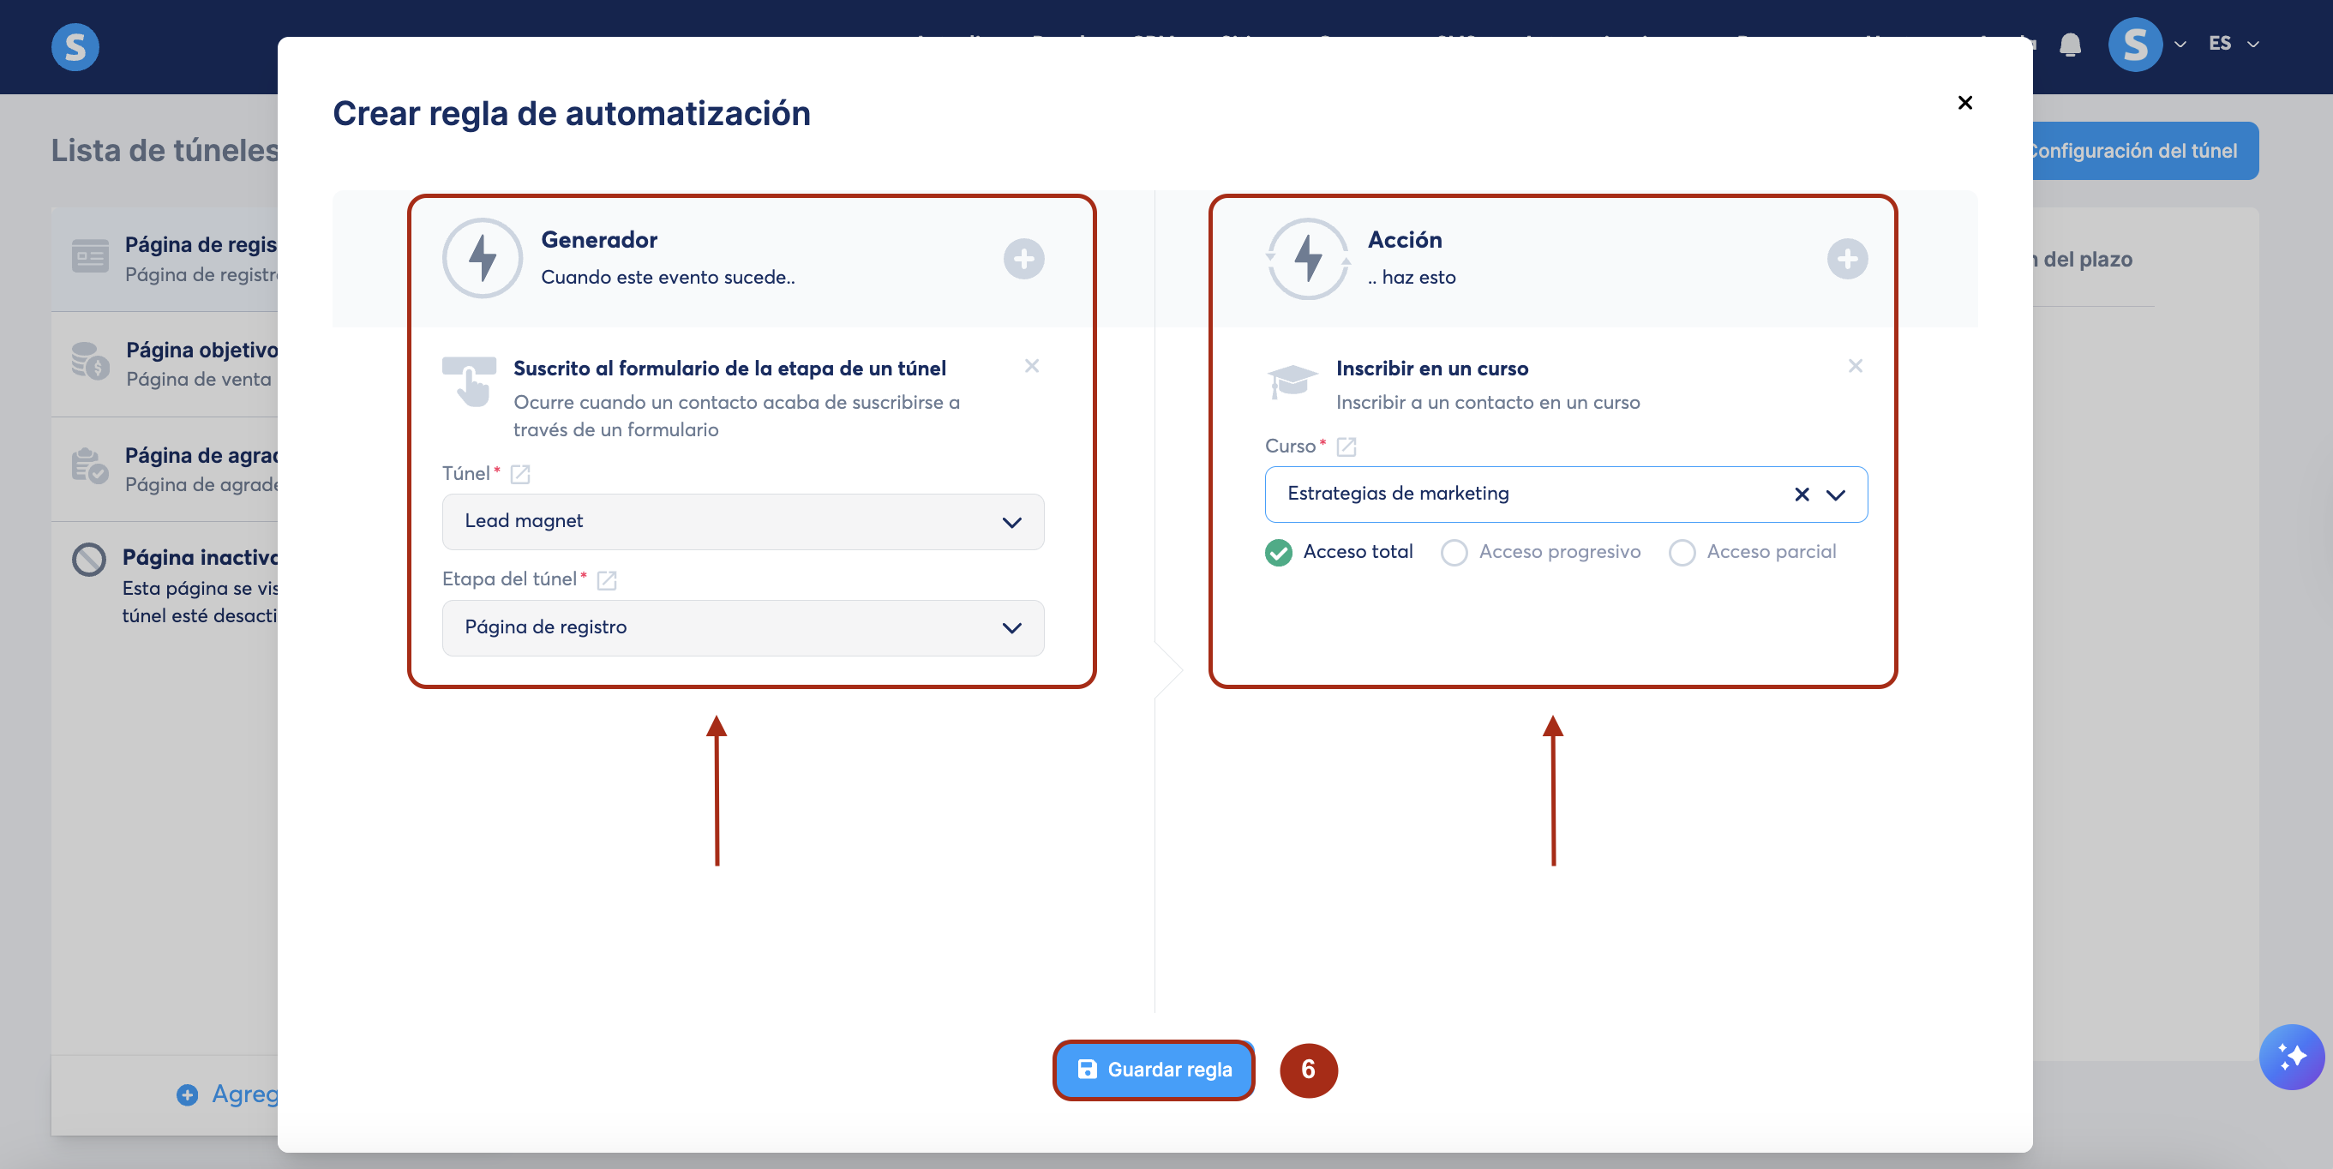
Task: Click the plus icon in Generador header
Action: pyautogui.click(x=1023, y=259)
